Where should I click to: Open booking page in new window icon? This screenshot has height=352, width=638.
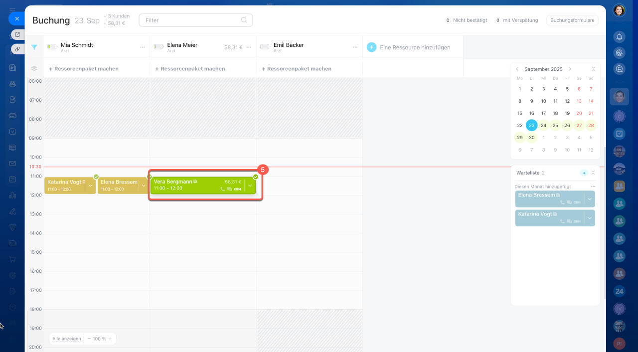17,34
